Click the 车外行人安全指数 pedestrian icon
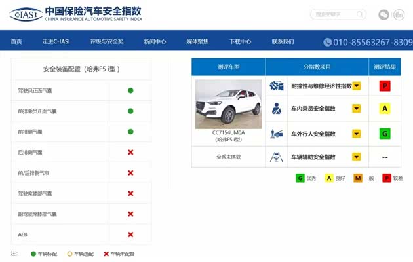Image resolution: width=413 pixels, height=262 pixels. coord(277,134)
